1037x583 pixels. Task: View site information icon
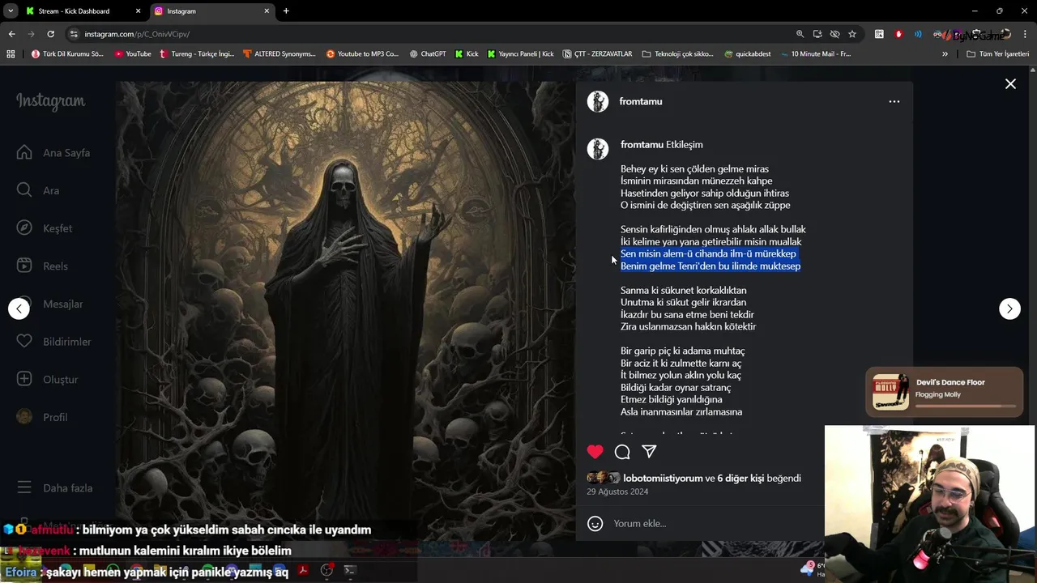(74, 34)
